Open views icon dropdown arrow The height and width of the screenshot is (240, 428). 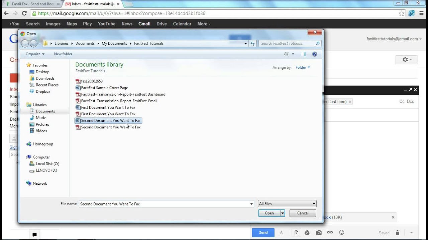[293, 54]
